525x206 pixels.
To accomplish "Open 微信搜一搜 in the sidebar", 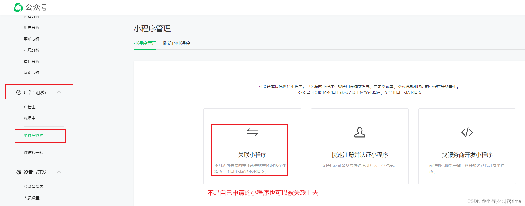I will (x=34, y=153).
